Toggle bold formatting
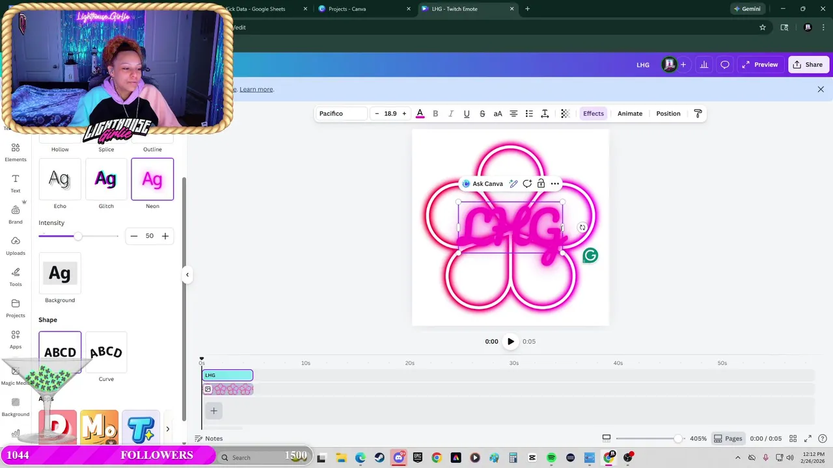833x468 pixels. coord(435,114)
